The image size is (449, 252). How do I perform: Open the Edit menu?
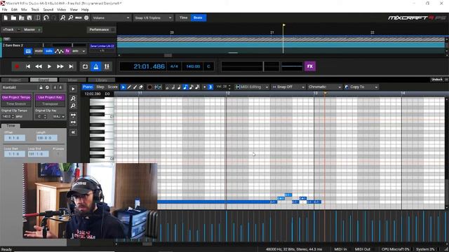click(14, 10)
